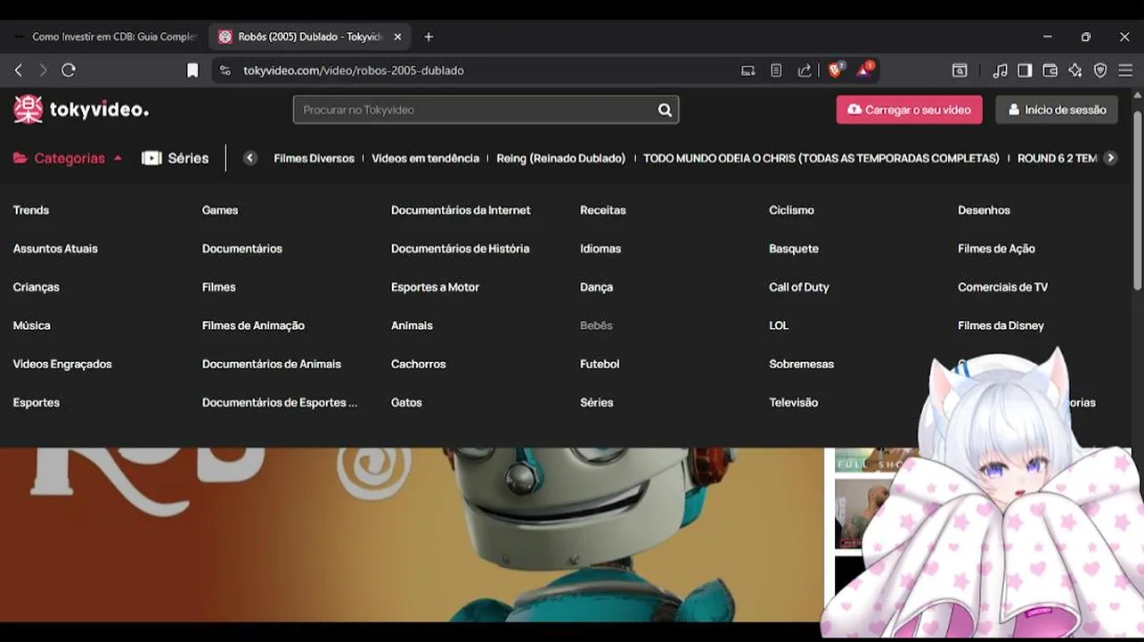Click the tab search toolbar icon

pyautogui.click(x=960, y=70)
